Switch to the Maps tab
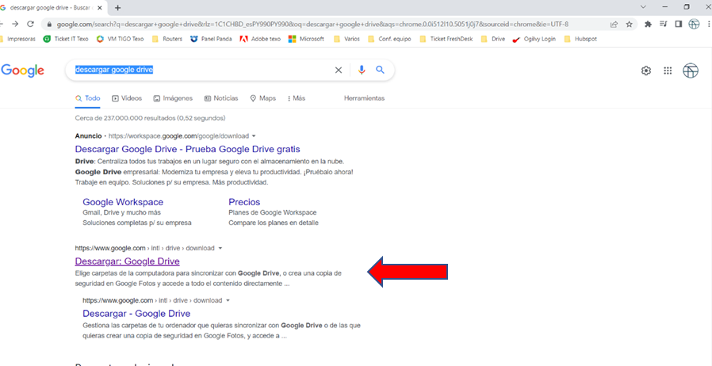This screenshot has height=366, width=712. (x=263, y=98)
